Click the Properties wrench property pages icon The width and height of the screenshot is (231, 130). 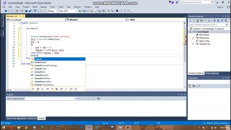(x=199, y=86)
